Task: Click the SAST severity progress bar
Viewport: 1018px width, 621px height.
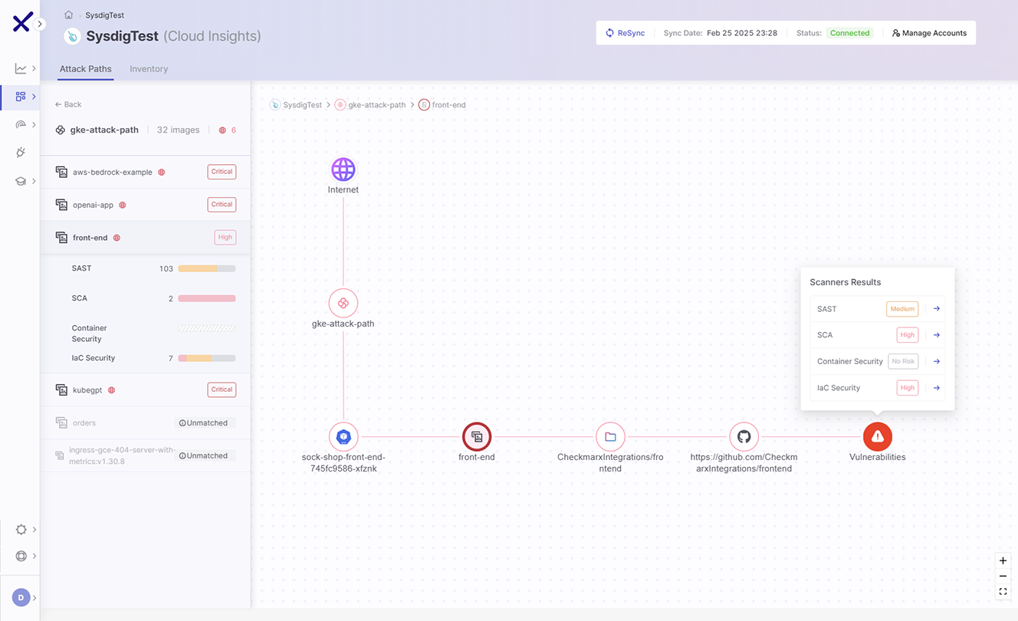Action: point(207,268)
